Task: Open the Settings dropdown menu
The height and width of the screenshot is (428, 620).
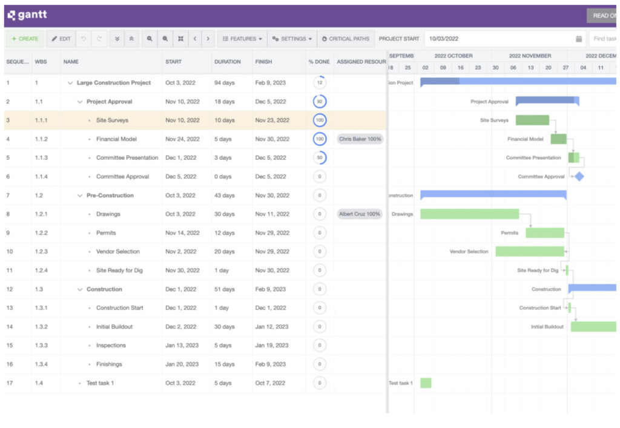Action: point(292,39)
